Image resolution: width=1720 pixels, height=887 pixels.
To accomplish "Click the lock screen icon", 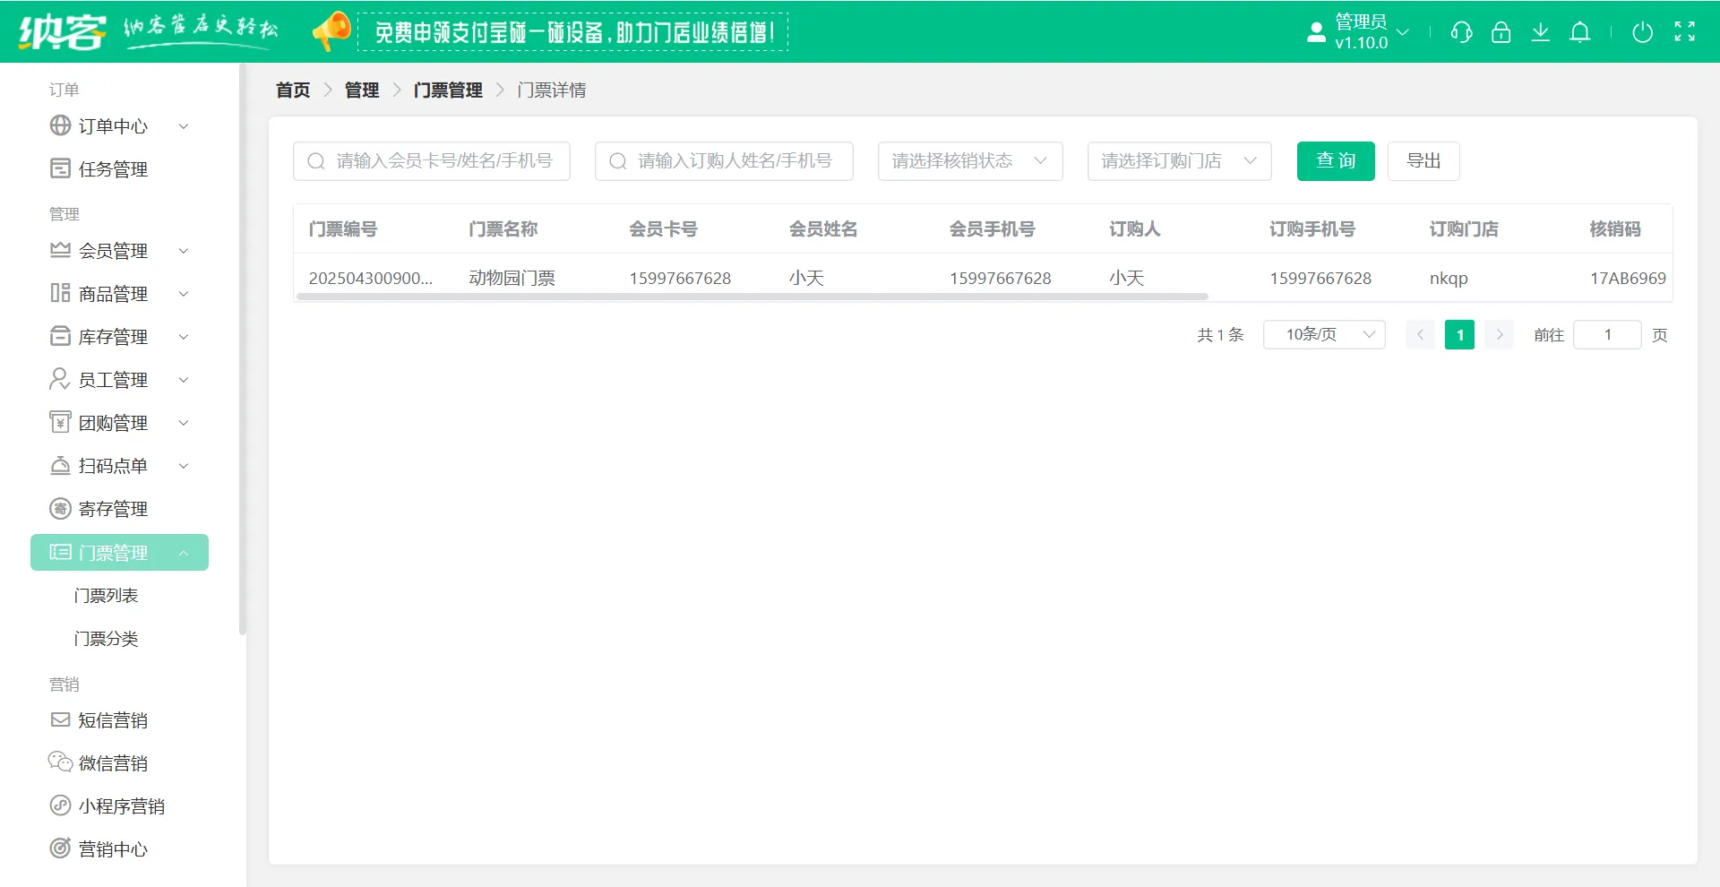I will click(1501, 32).
